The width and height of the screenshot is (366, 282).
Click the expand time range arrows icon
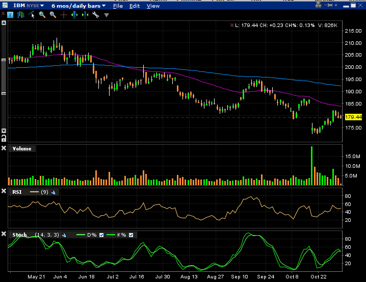[x=74, y=15]
